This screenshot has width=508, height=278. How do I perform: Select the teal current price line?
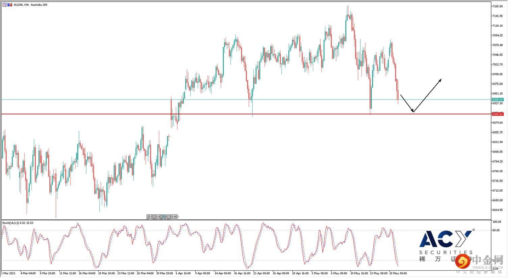246,100
